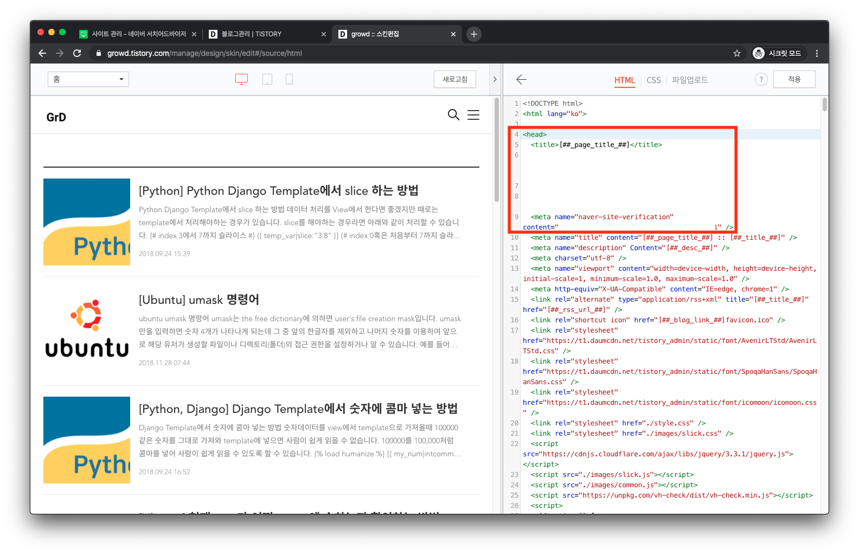
Task: Open the Django 숫자에 콤마 넣는 방법 post
Action: click(x=298, y=409)
